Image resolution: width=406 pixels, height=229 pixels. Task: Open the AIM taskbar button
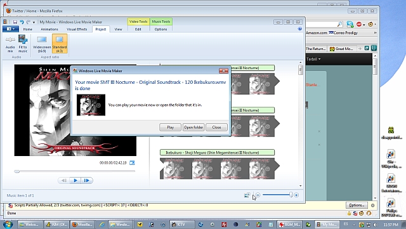click(56, 225)
